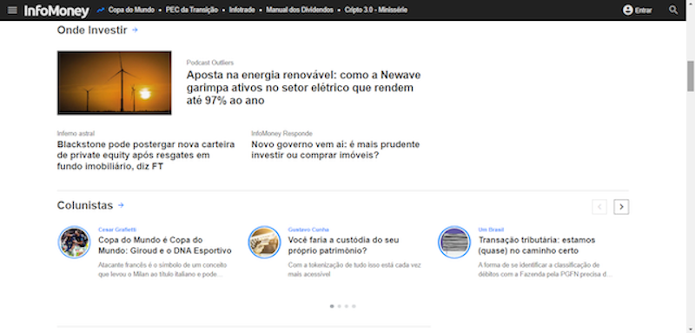Click the débitos com a Fazenda excerpt
Screen dimensions: 695x333
point(546,270)
